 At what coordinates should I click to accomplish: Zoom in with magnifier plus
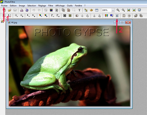coord(118,10)
